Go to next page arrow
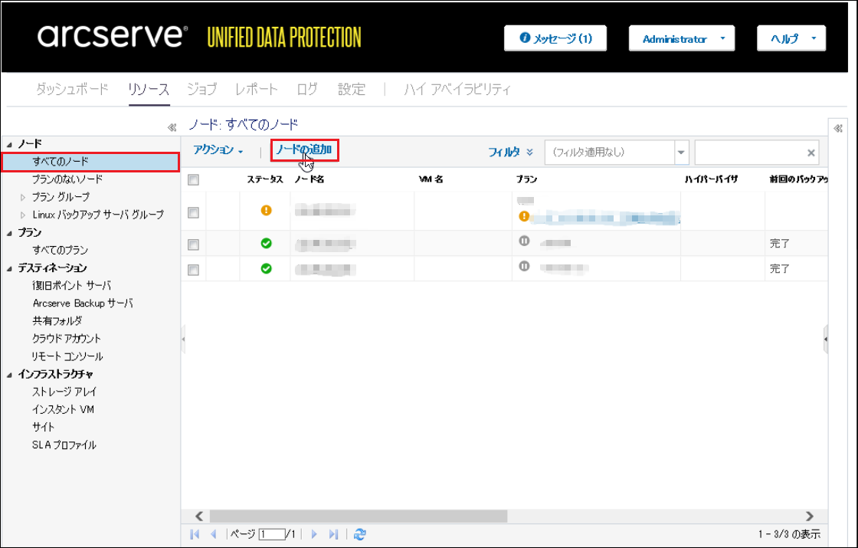The height and width of the screenshot is (548, 858). [x=314, y=534]
